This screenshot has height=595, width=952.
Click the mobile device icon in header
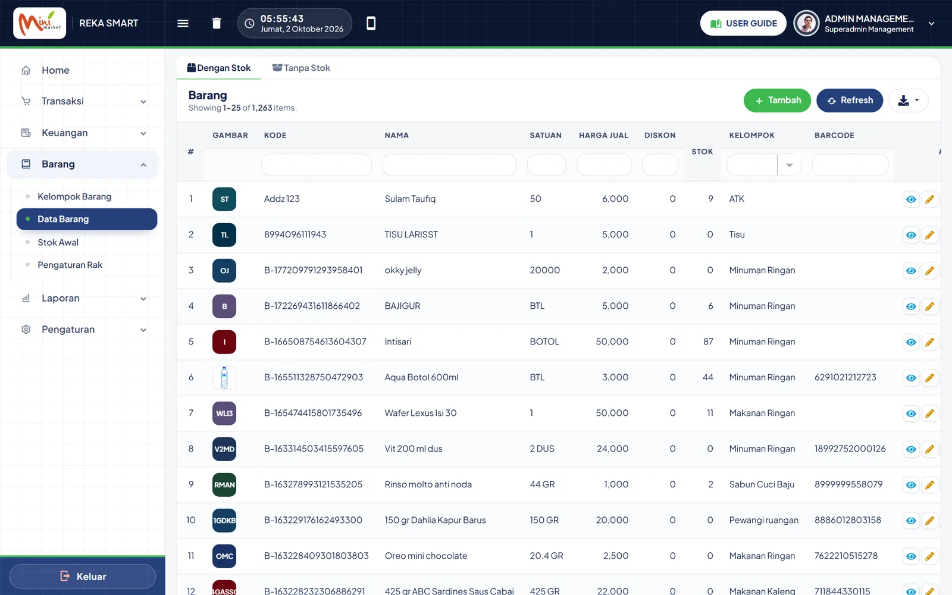coord(371,23)
